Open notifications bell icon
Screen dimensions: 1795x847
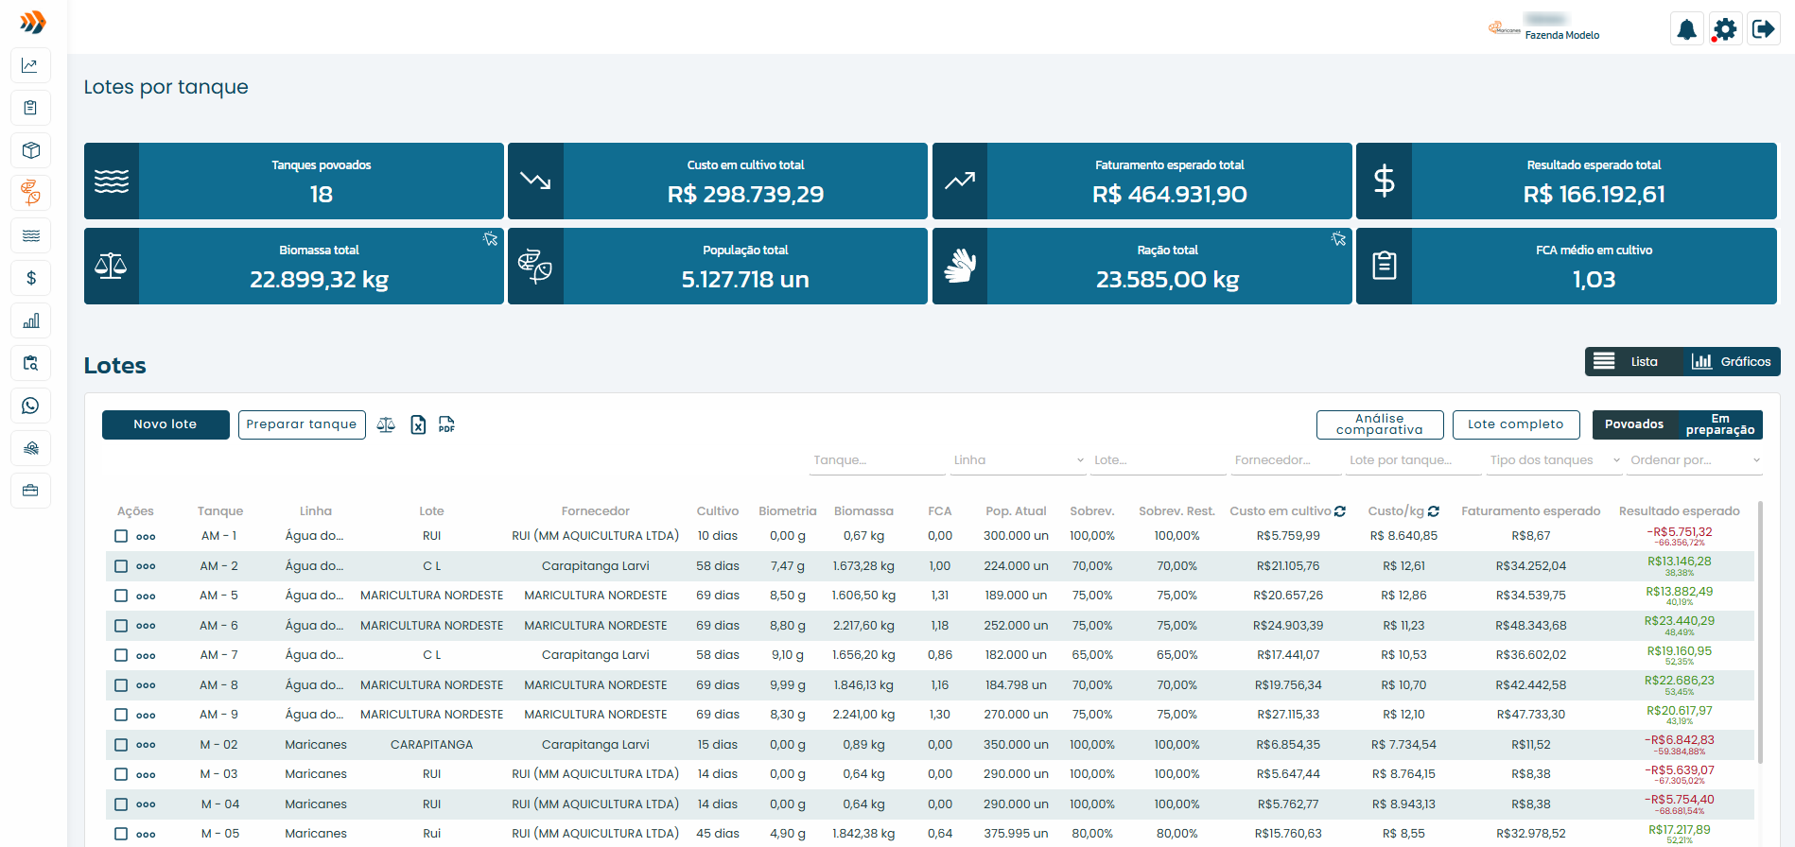coord(1687,29)
